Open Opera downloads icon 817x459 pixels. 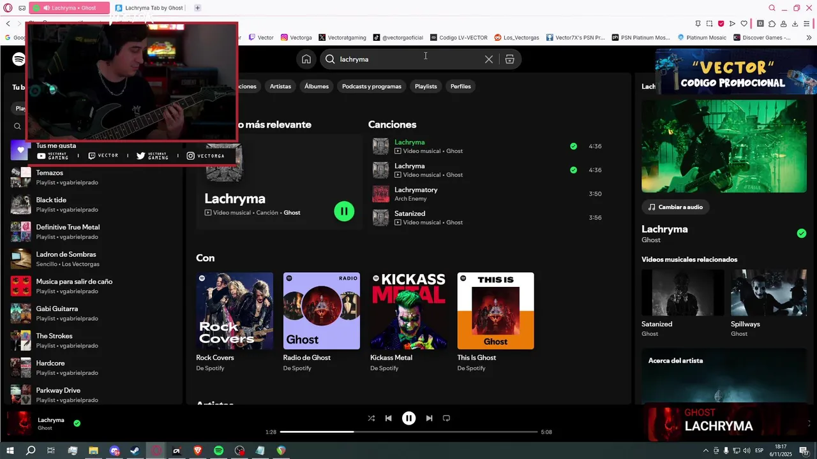coord(795,24)
